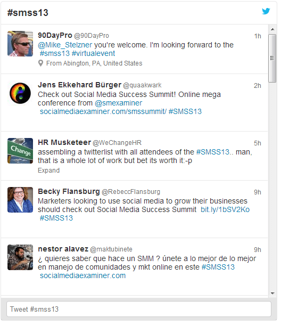Open the 1h timestamp on 90DayPro's tweet
This screenshot has height=325, width=281.
pyautogui.click(x=258, y=36)
